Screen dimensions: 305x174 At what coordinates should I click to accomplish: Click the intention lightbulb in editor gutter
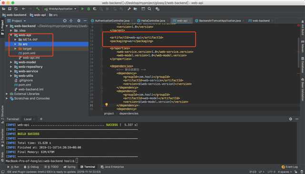click(106, 105)
